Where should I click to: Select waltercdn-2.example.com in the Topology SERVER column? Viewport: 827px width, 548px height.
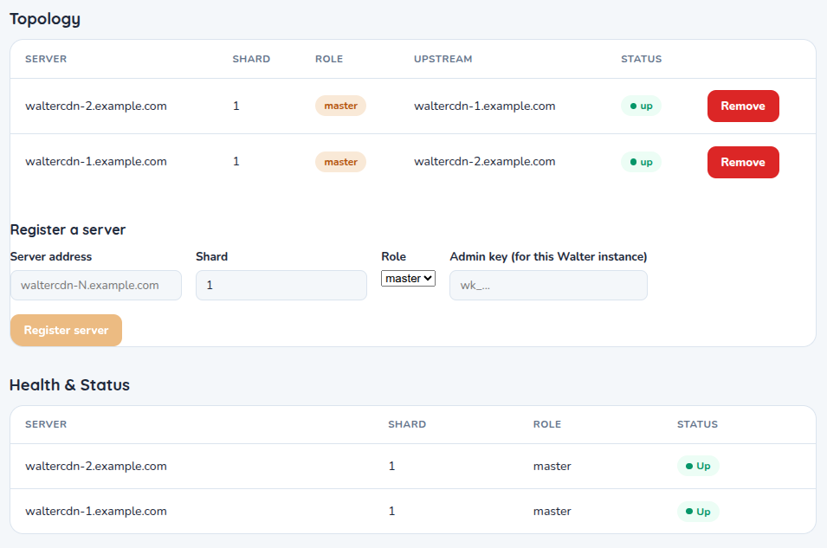(96, 106)
